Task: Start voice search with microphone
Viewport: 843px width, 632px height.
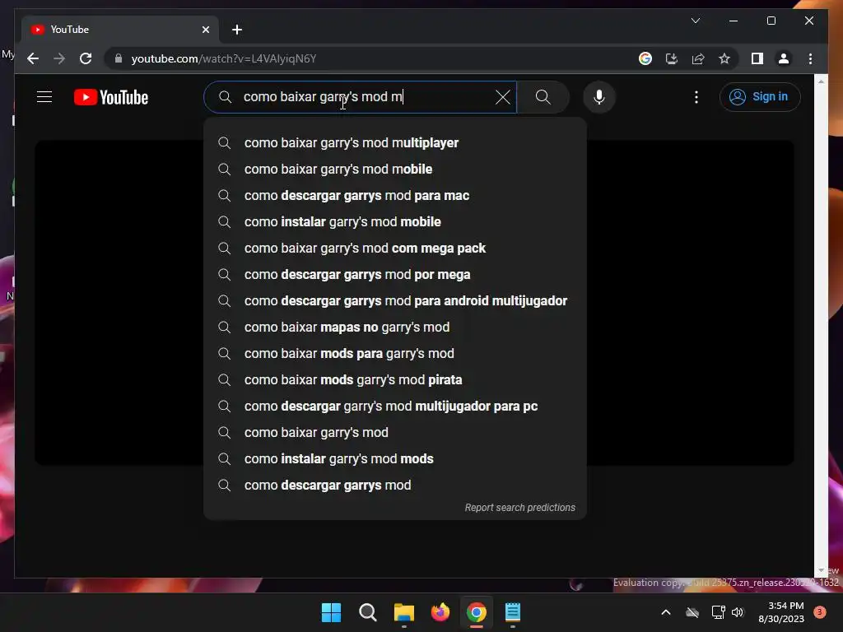Action: click(599, 97)
